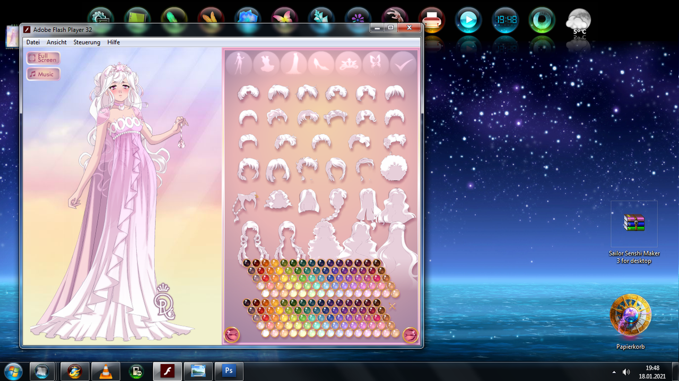Click the printer icon in the top dock
679x381 pixels.
point(431,20)
